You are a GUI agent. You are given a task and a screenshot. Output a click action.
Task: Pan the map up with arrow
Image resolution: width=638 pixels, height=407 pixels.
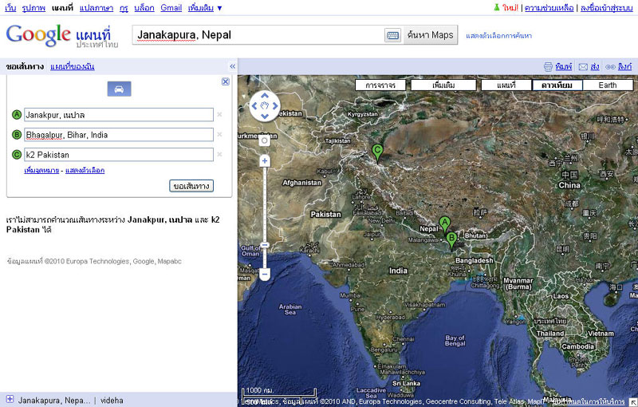point(265,96)
